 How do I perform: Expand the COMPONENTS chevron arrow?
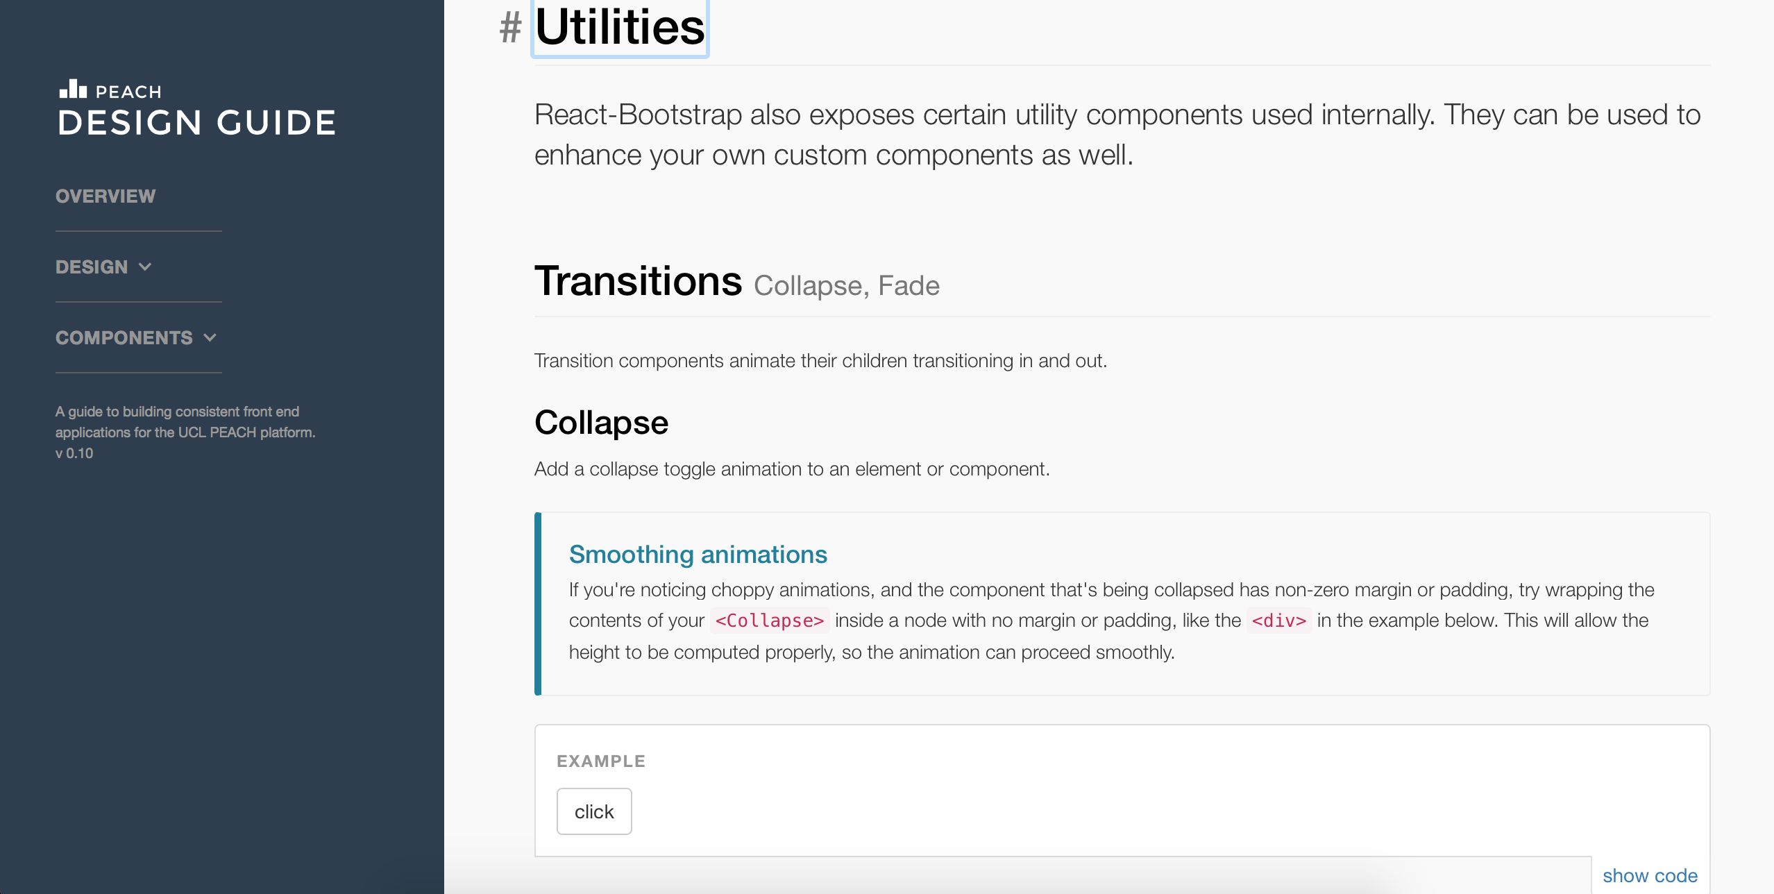210,337
